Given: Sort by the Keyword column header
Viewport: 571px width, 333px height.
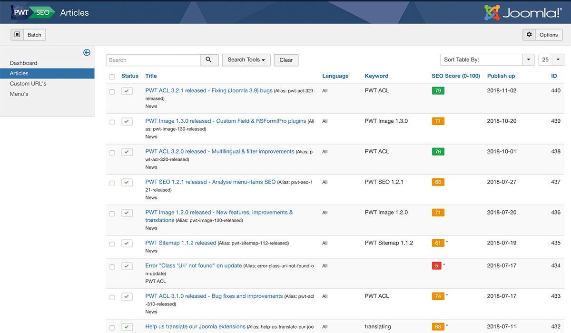Looking at the screenshot, I should pos(376,76).
